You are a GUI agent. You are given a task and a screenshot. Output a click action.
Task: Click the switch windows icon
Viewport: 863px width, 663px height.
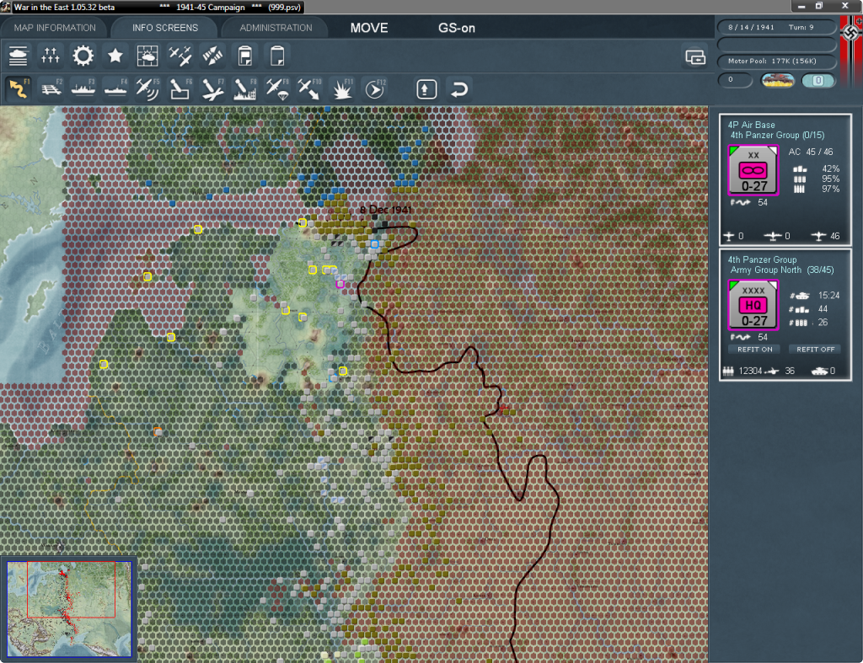coord(695,56)
